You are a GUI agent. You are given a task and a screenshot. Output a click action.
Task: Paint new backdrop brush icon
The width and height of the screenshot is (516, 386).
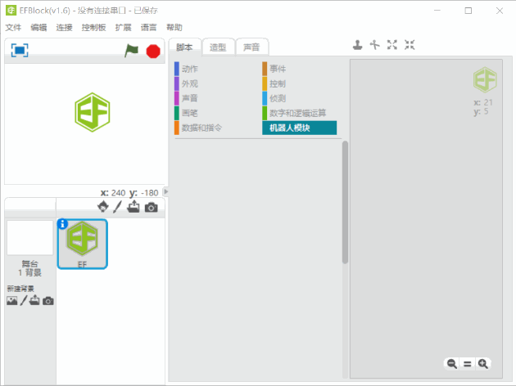24,300
